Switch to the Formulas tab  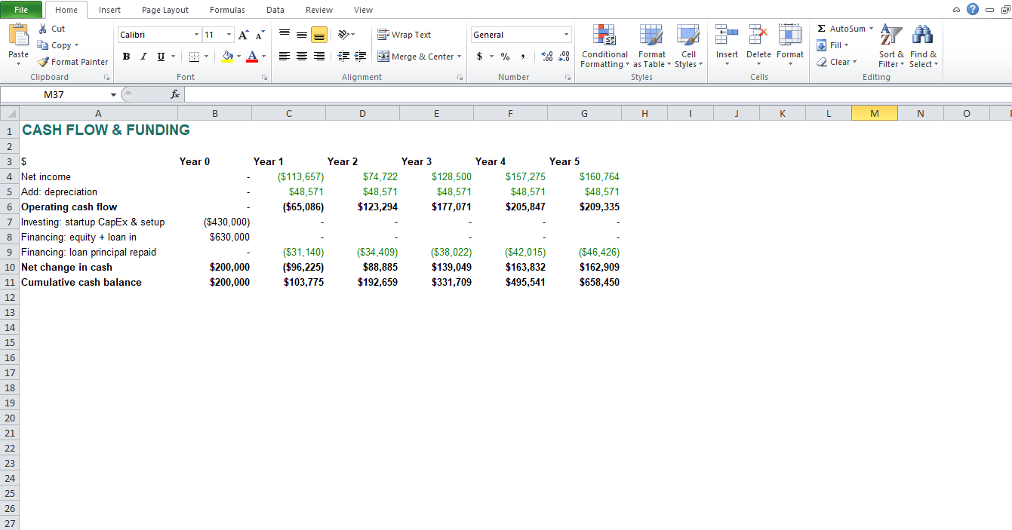click(x=227, y=10)
